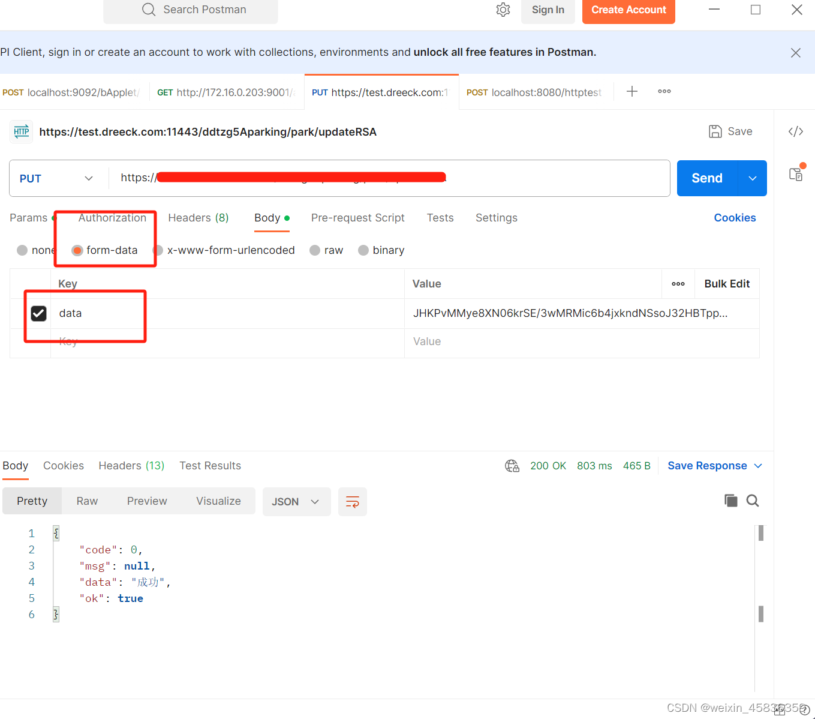Select the raw body type radio

(x=315, y=250)
